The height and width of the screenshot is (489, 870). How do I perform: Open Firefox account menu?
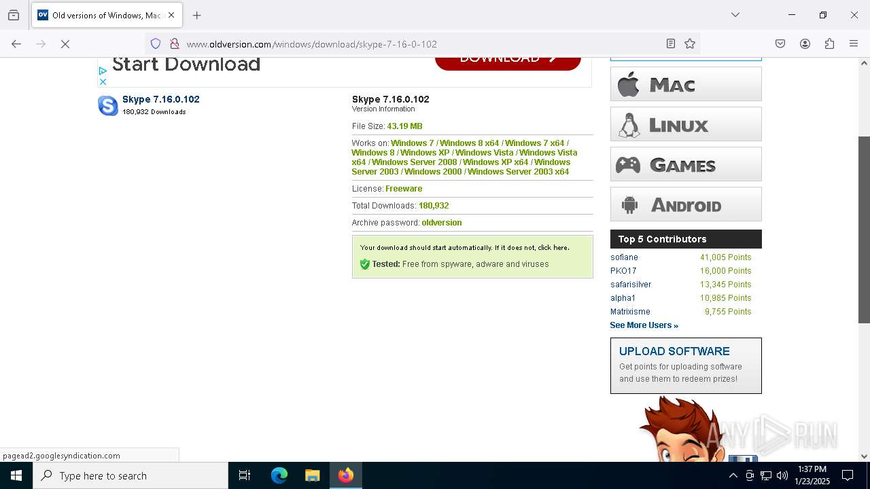pos(805,44)
